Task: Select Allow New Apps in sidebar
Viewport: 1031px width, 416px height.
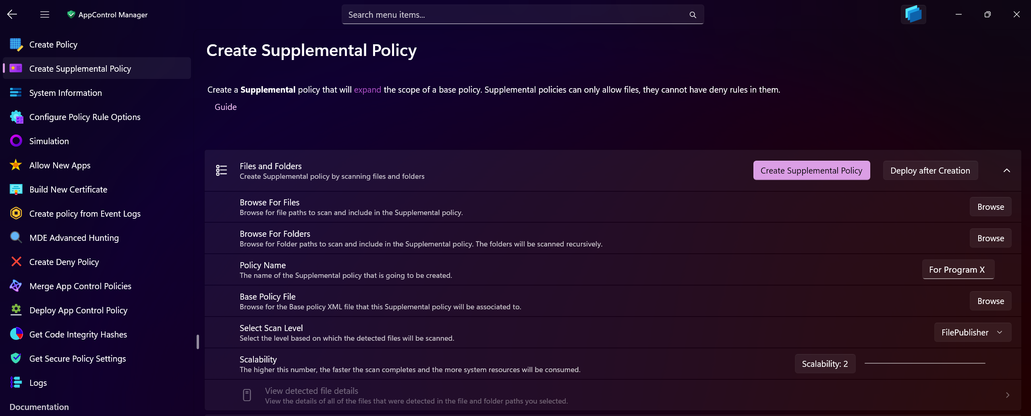Action: click(97, 165)
